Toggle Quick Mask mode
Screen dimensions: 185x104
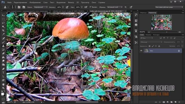pyautogui.click(x=3, y=99)
